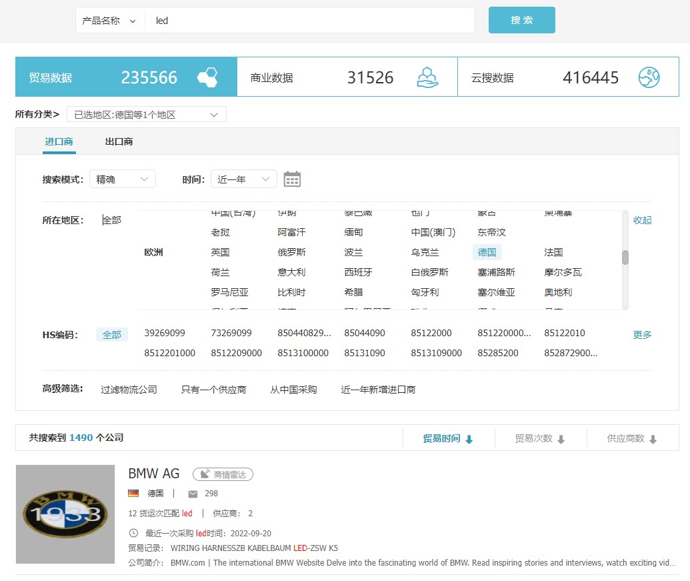The image size is (690, 581).
Task: Select the 乌克兰 region
Action: click(425, 252)
